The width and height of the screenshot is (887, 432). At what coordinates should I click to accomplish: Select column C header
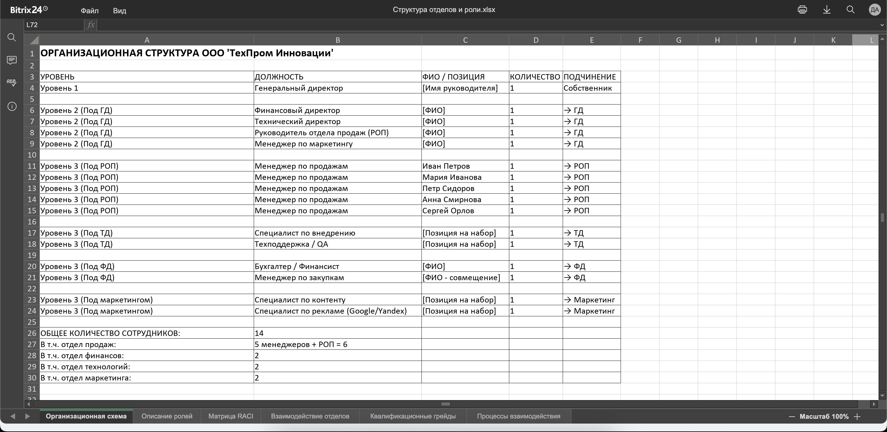pyautogui.click(x=465, y=40)
